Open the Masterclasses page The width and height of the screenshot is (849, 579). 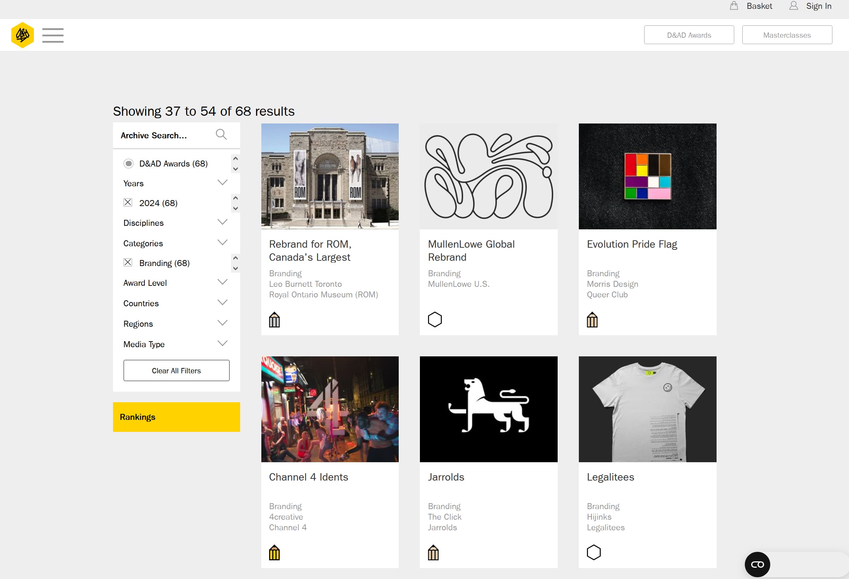(787, 35)
